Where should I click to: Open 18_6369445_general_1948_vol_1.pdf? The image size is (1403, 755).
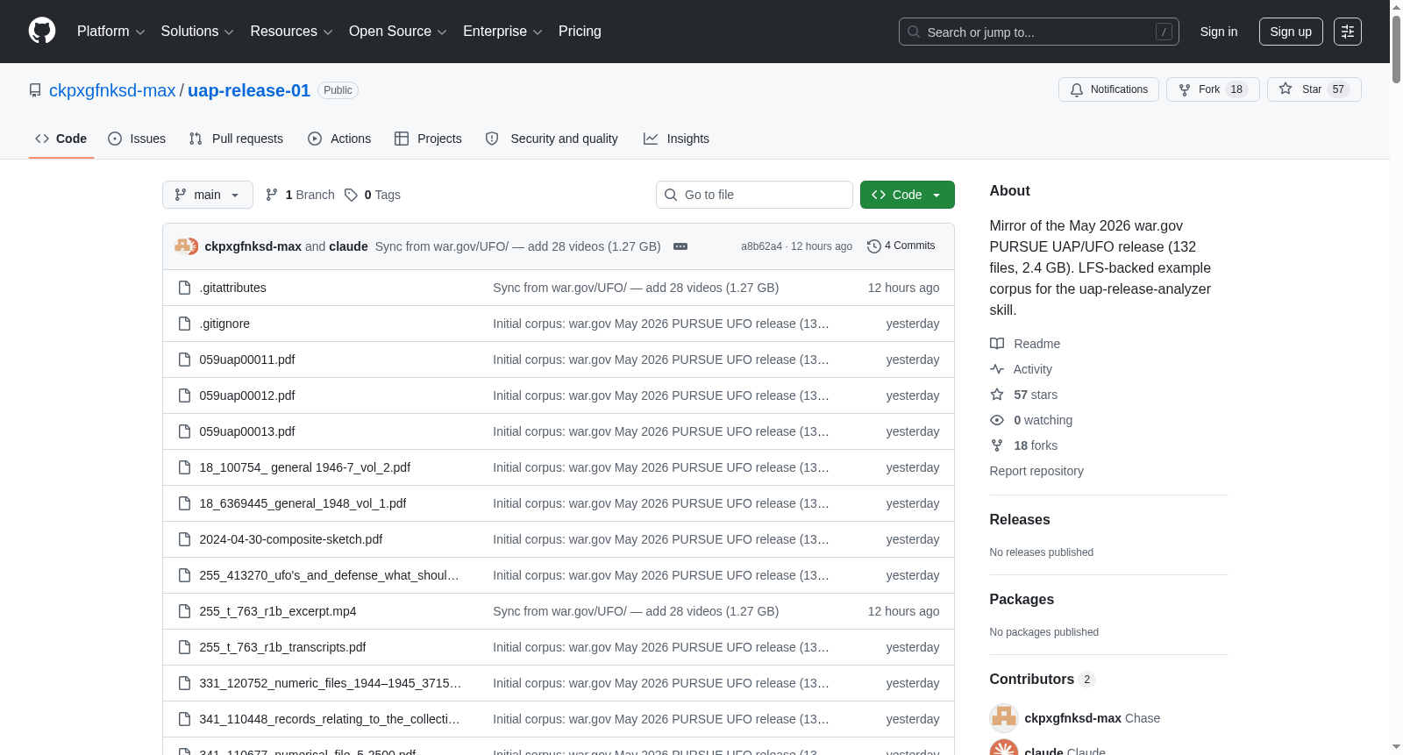(x=303, y=503)
